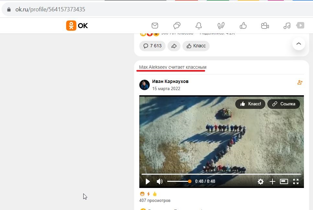
Task: Click the video progress bar
Action: pyautogui.click(x=221, y=174)
